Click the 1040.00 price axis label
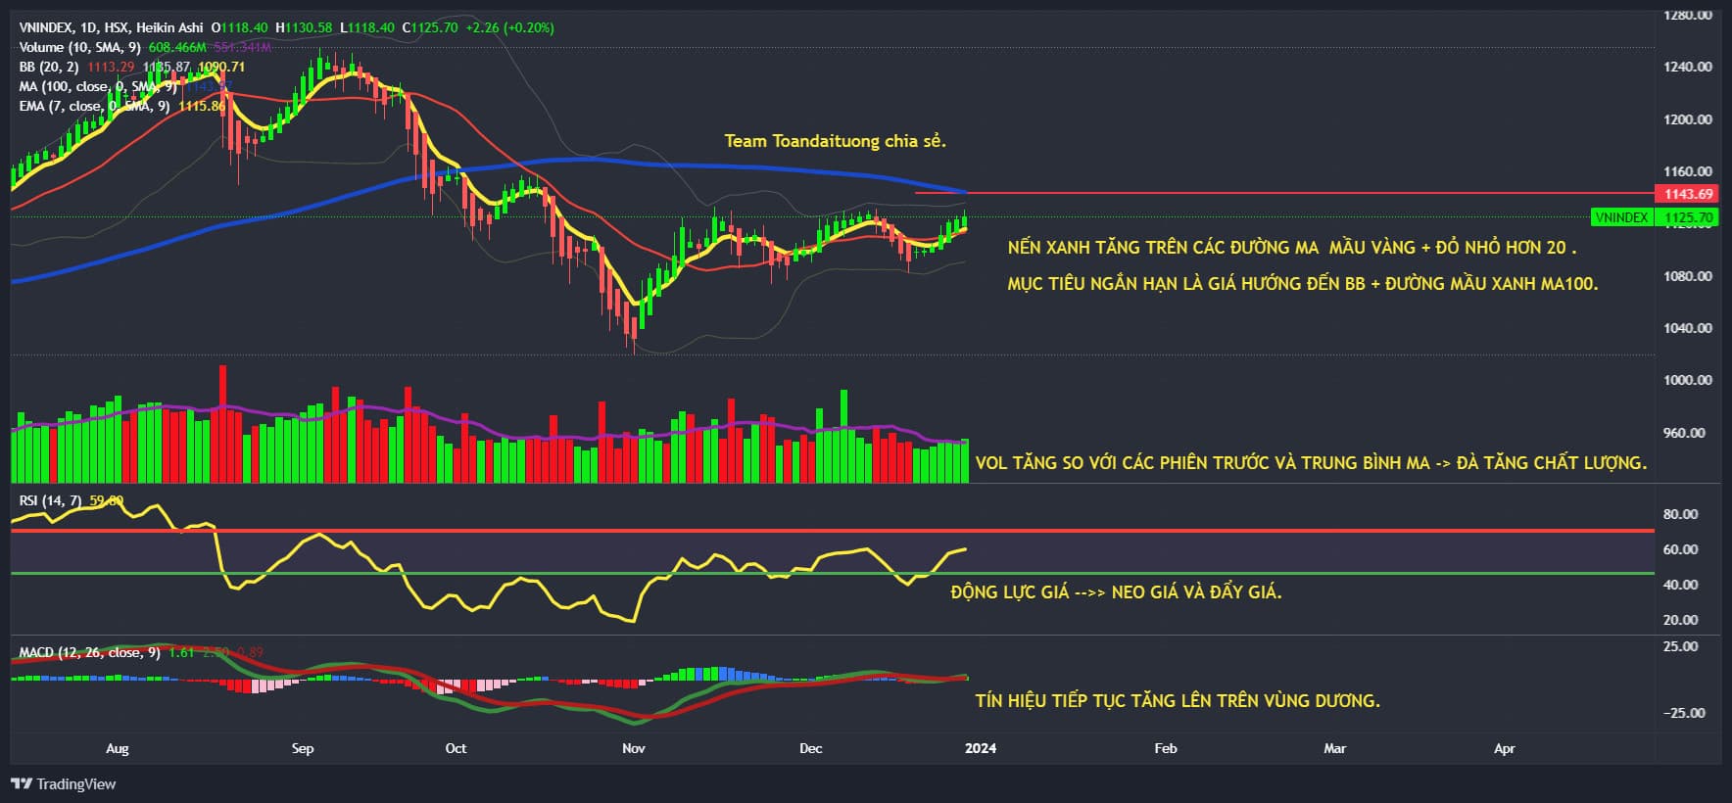The height and width of the screenshot is (803, 1732). 1688,328
